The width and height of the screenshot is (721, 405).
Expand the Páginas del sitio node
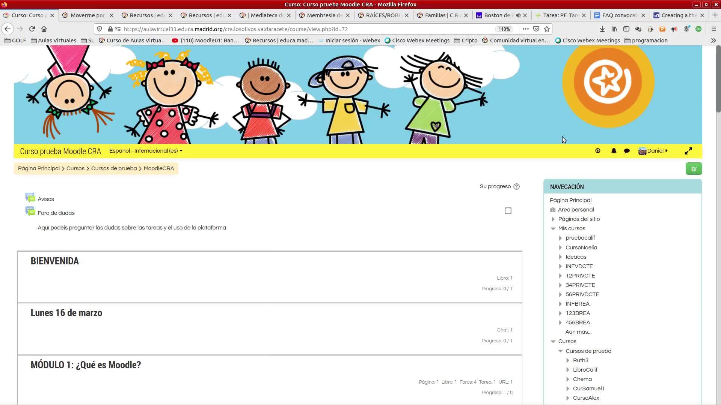[553, 219]
